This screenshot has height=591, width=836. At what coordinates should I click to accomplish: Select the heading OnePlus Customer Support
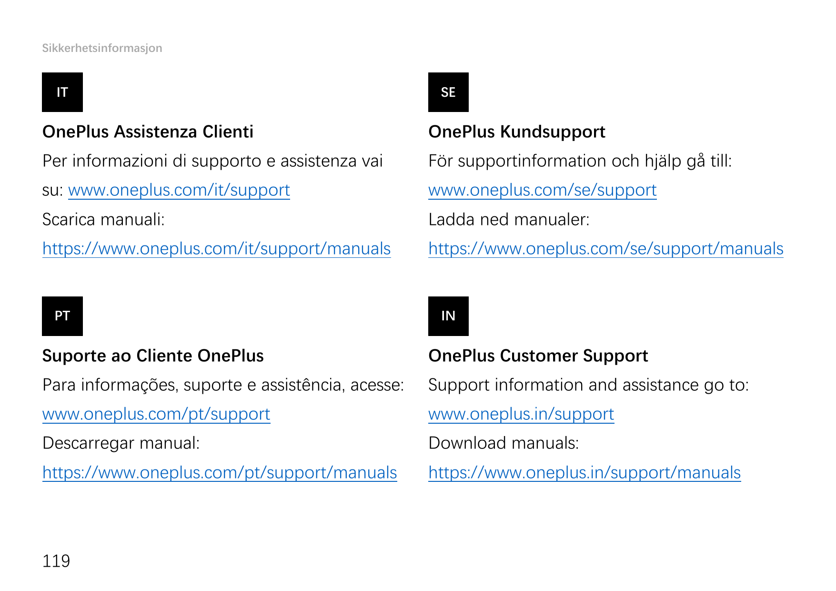(538, 356)
